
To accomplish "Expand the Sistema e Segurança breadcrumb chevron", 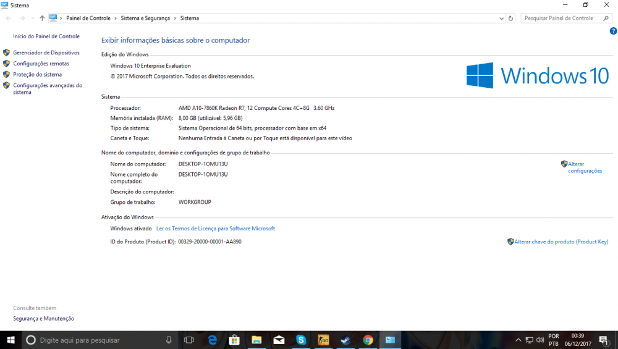I will (175, 19).
